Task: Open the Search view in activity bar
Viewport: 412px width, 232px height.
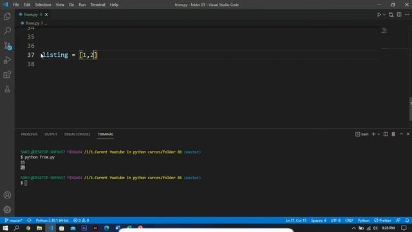Action: point(7,31)
